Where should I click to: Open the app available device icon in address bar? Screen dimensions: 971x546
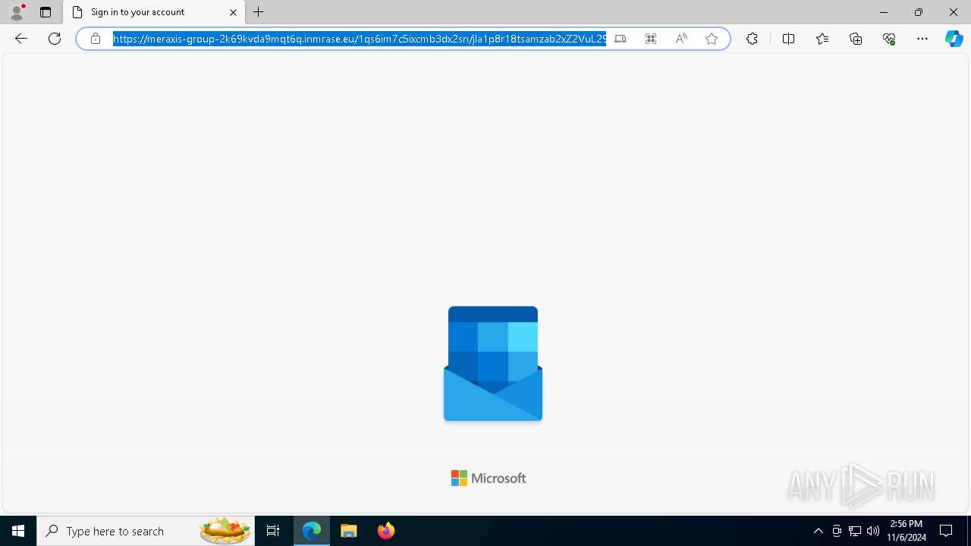click(621, 39)
